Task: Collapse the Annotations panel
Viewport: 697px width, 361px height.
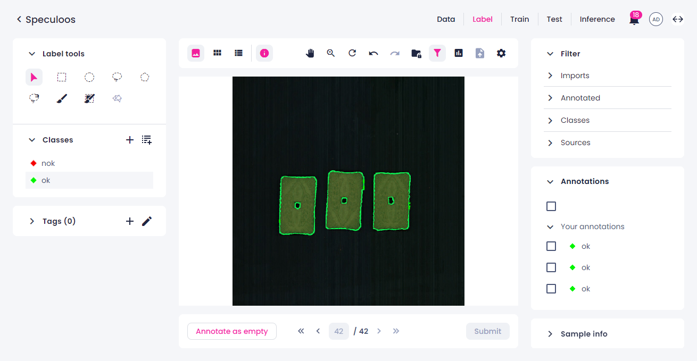Action: pos(550,181)
